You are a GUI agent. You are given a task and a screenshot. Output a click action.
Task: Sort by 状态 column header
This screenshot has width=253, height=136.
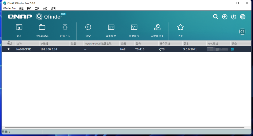coord(241,43)
